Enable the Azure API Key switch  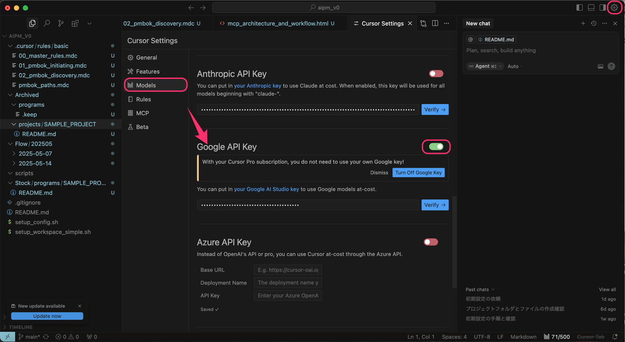pos(431,242)
